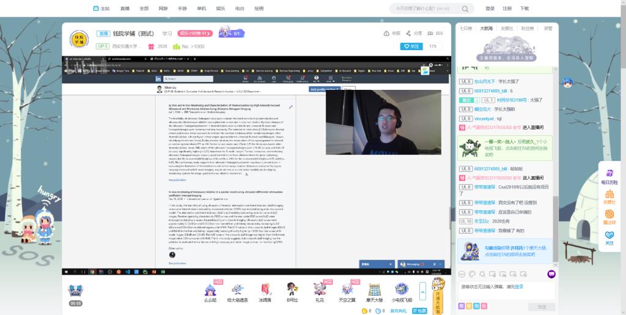The height and width of the screenshot is (315, 626).
Task: Click the 注册 link in header
Action: point(507,9)
